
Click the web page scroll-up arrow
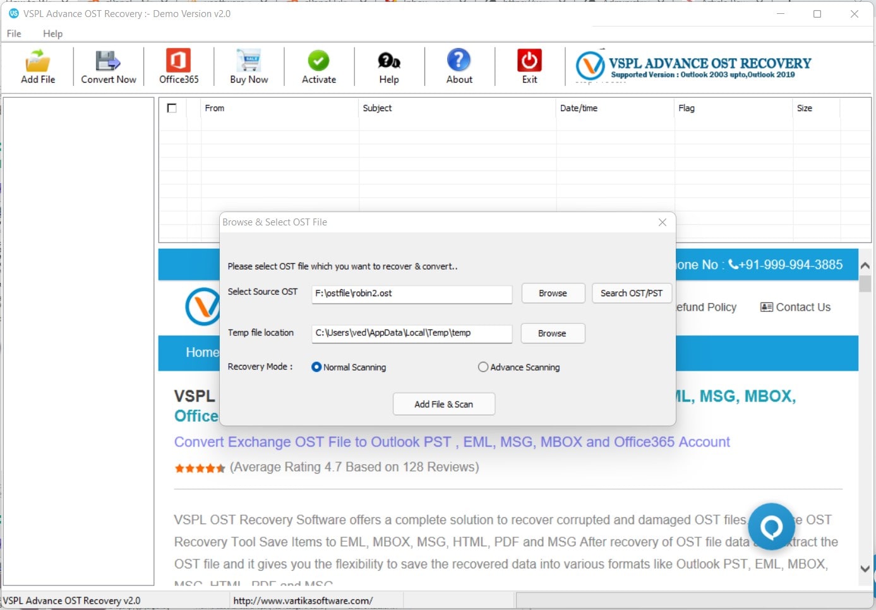pyautogui.click(x=865, y=266)
